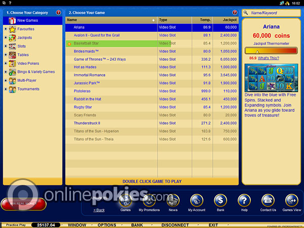Open the My Account icon
This screenshot has width=304, height=228.
[197, 201]
